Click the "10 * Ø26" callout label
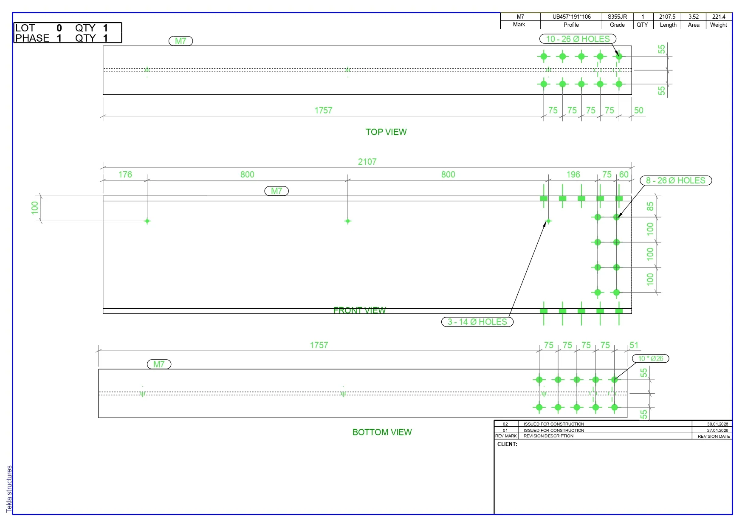 (651, 358)
